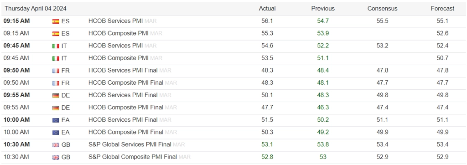Click the Spain flag icon for HCOB Composite PMI

click(55, 33)
